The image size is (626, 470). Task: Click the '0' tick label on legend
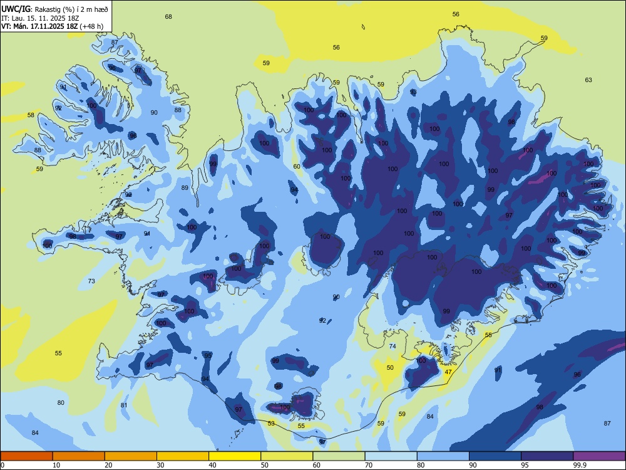tap(3, 465)
